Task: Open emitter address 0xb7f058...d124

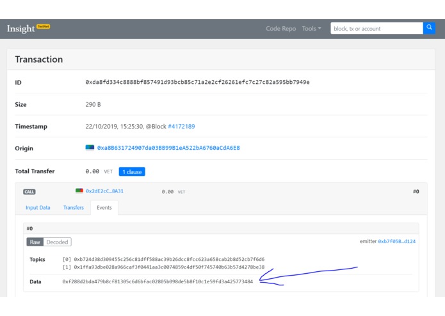Action: pyautogui.click(x=397, y=241)
